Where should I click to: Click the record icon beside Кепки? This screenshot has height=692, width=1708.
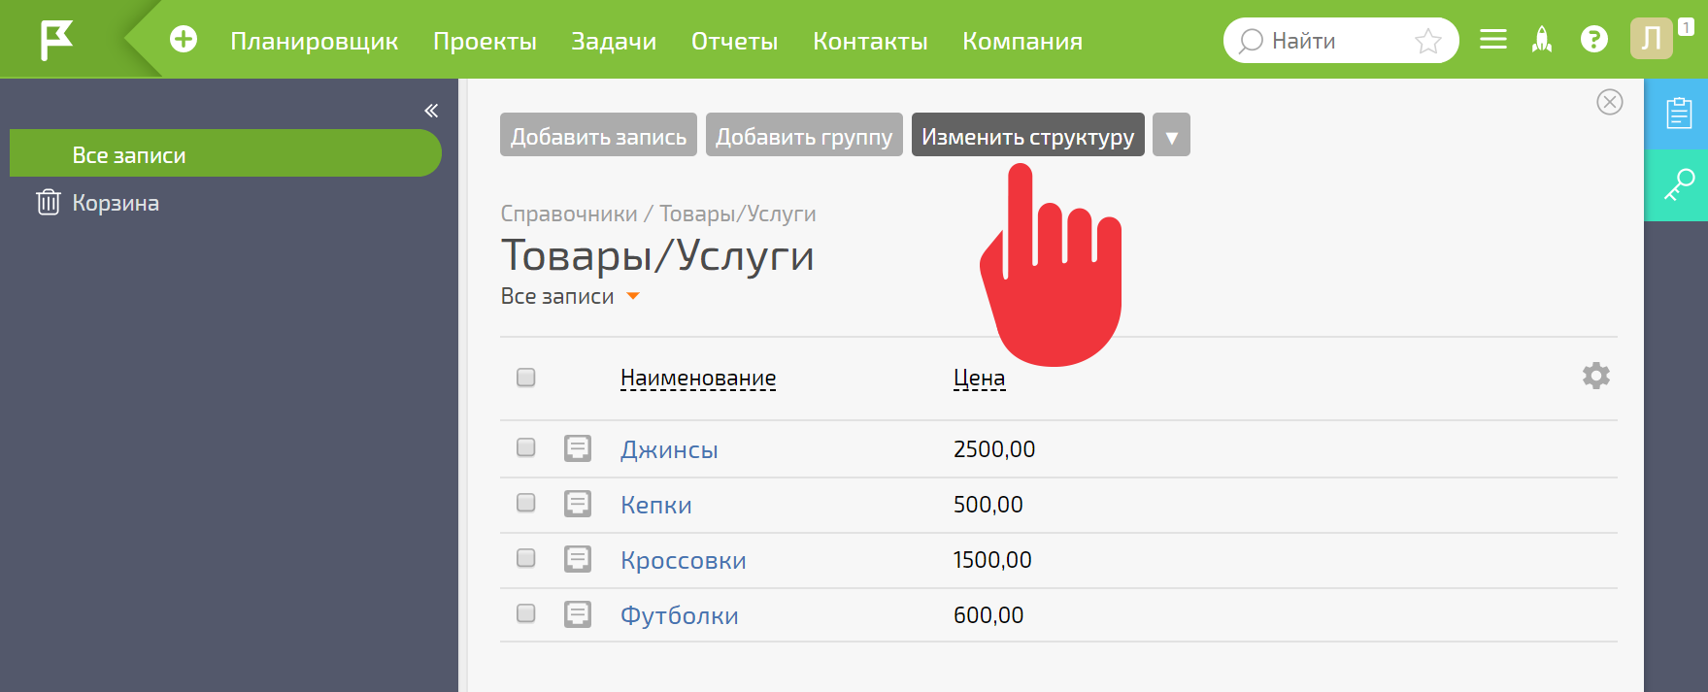point(578,504)
